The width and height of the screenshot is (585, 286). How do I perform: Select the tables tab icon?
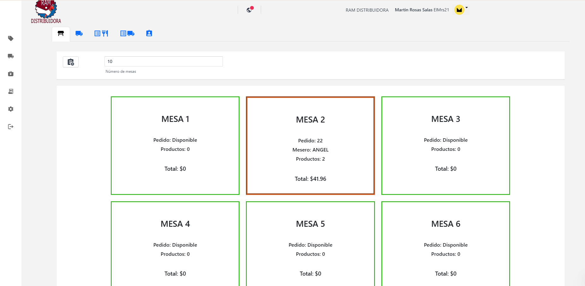click(61, 33)
